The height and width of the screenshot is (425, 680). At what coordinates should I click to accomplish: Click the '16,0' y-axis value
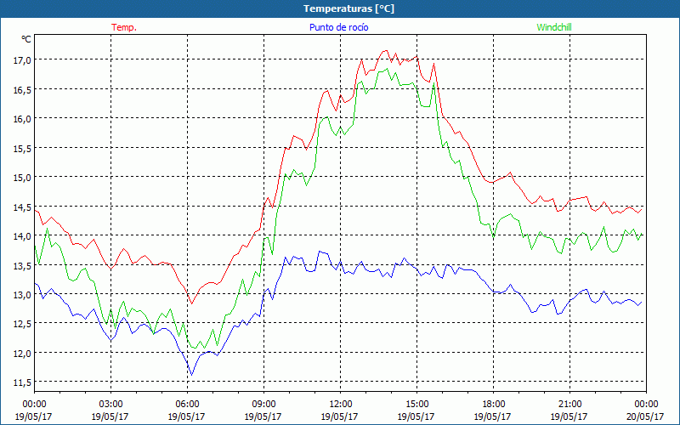22,118
